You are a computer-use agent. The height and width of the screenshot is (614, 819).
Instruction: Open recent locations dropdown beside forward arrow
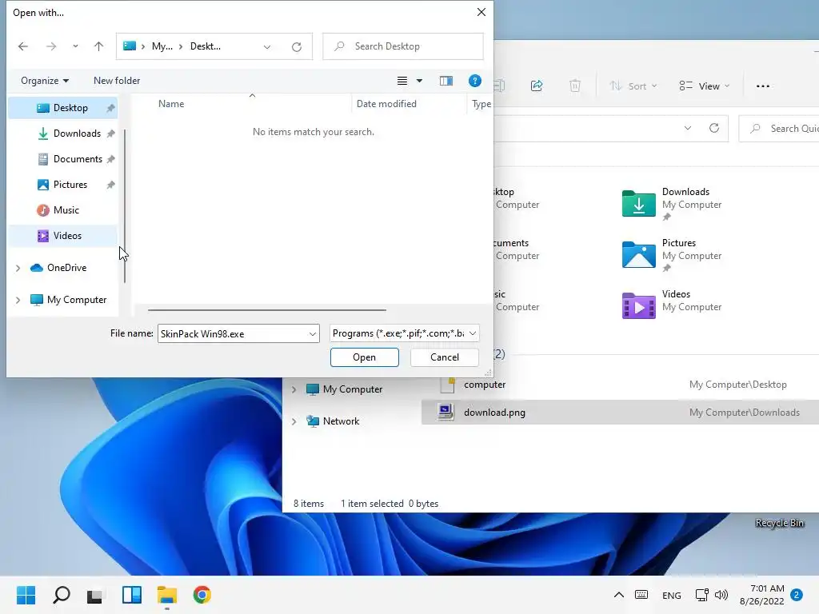[75, 46]
